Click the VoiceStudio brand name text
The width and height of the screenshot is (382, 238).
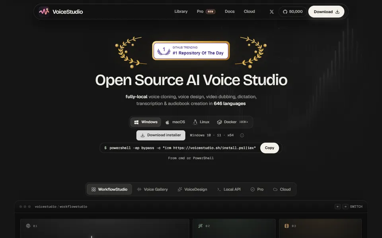click(68, 12)
